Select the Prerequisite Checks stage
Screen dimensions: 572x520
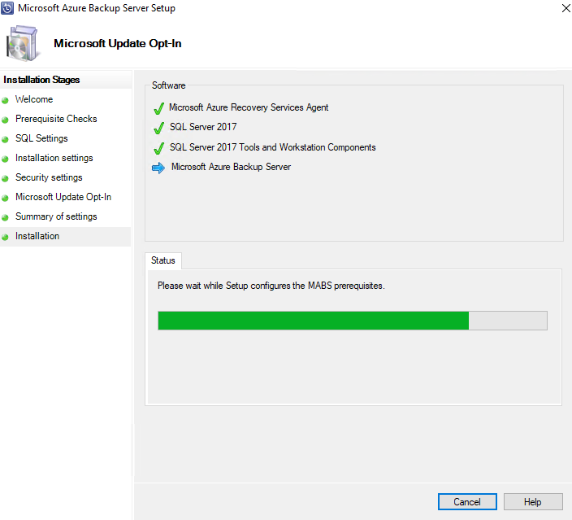point(56,119)
